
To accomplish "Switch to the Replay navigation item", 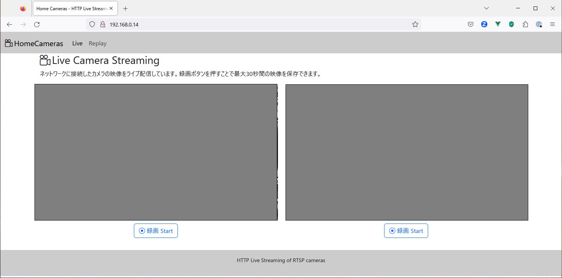I will coord(97,43).
